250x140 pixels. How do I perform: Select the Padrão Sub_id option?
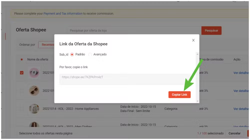tap(72, 55)
